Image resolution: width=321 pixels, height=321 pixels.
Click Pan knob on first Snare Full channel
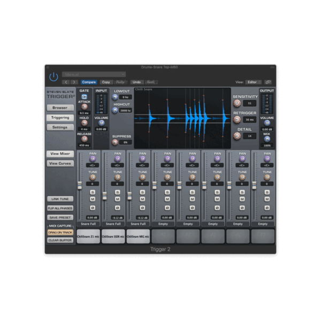pos(93,159)
